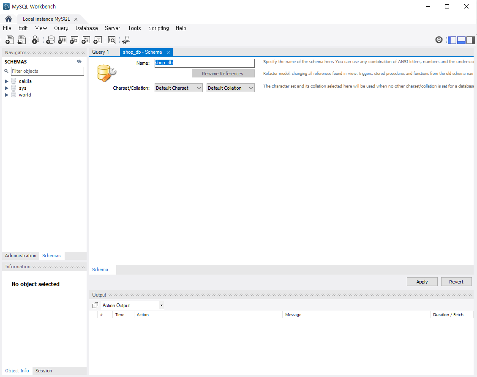Switch to the Query 1 tab

tap(101, 52)
